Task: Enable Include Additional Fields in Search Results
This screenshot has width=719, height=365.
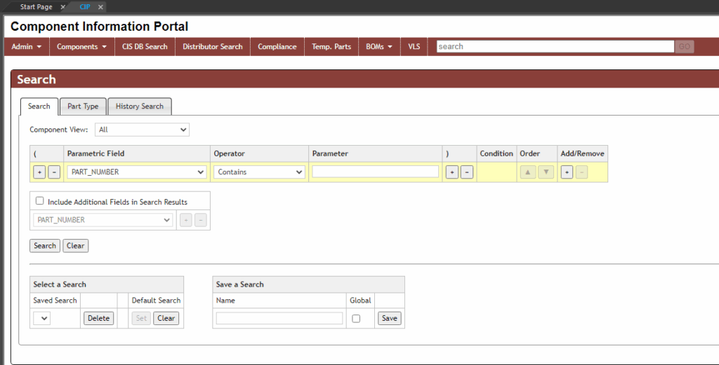Action: tap(40, 201)
